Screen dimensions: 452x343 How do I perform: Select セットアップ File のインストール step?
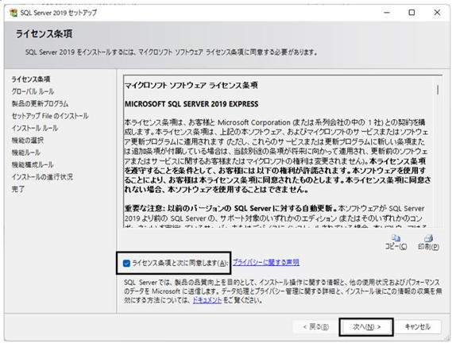pyautogui.click(x=50, y=116)
